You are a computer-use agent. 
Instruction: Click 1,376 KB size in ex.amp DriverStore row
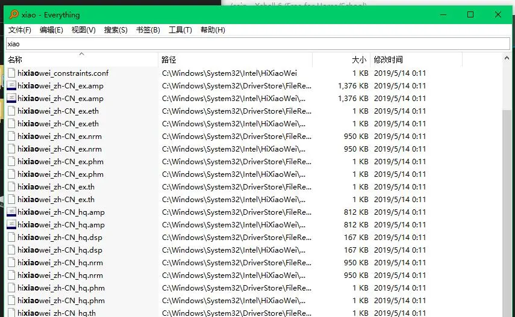tap(353, 85)
